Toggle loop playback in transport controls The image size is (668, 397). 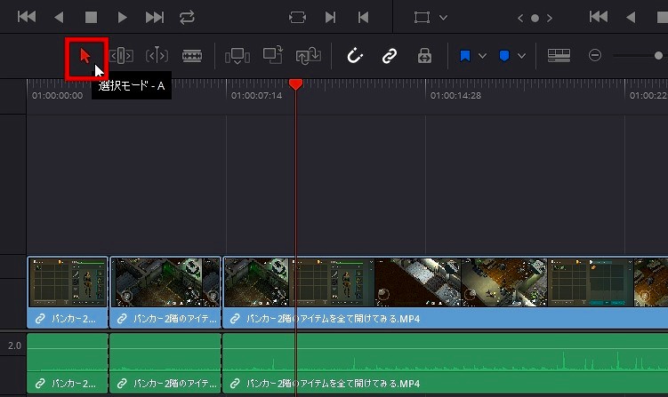[x=187, y=17]
